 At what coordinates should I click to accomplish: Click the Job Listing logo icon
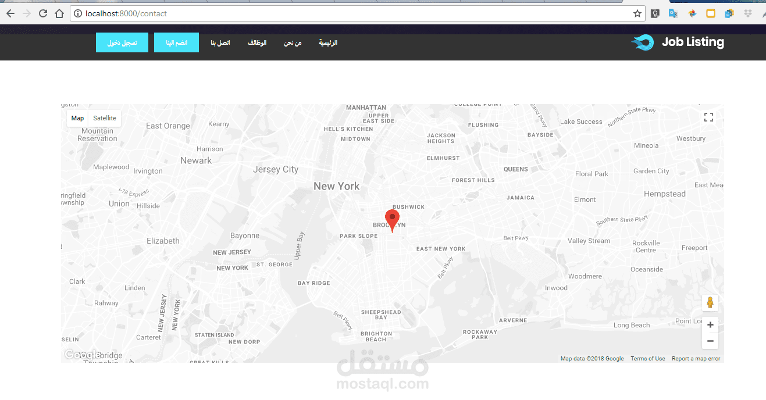(x=643, y=42)
